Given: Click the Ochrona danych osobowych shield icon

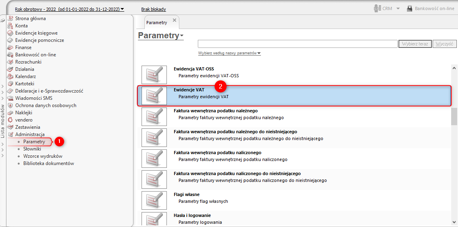Looking at the screenshot, I should pyautogui.click(x=10, y=105).
